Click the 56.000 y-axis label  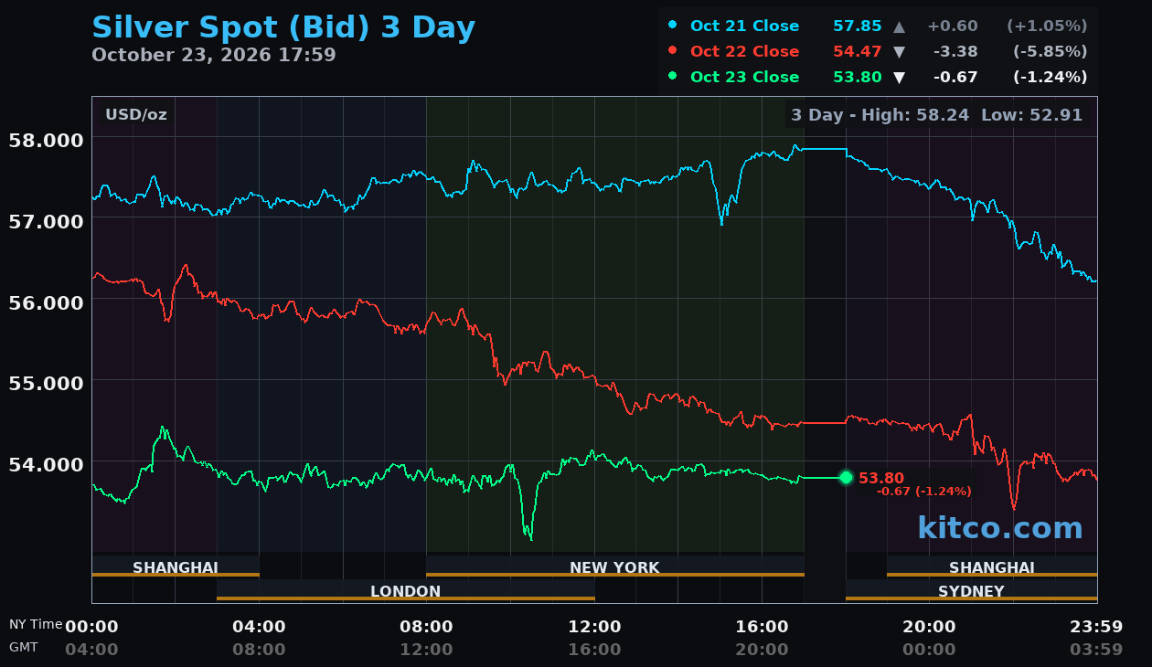(45, 302)
